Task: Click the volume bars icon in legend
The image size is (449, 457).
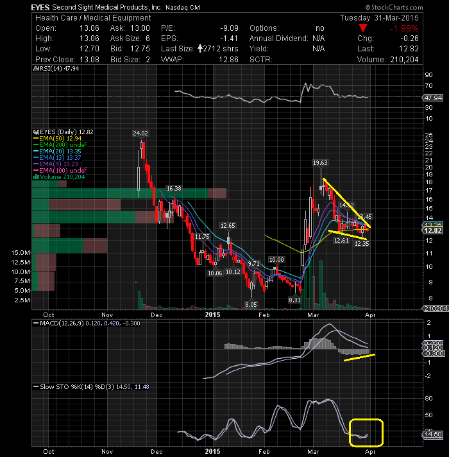Action: click(36, 177)
